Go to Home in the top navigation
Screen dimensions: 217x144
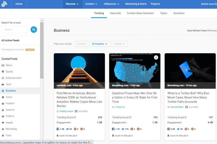coord(19,4)
